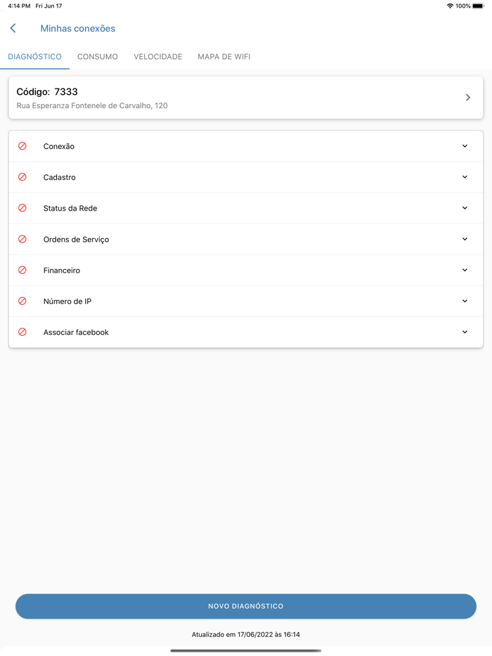Click the red status icon beside Cadastro

[x=22, y=177]
